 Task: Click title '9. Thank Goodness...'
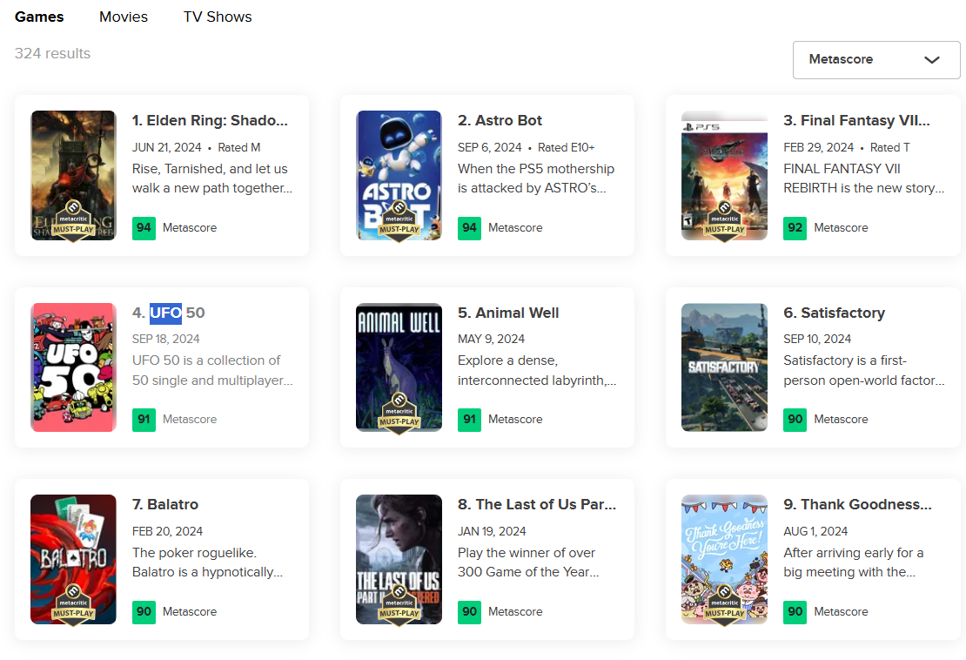[x=857, y=505]
